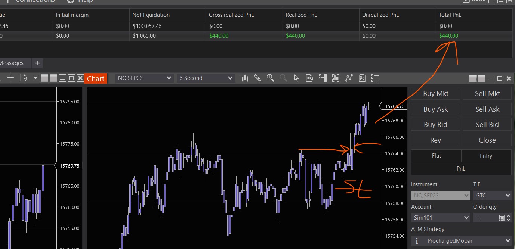515x249 pixels.
Task: Click the Order qty input field
Action: click(486, 218)
